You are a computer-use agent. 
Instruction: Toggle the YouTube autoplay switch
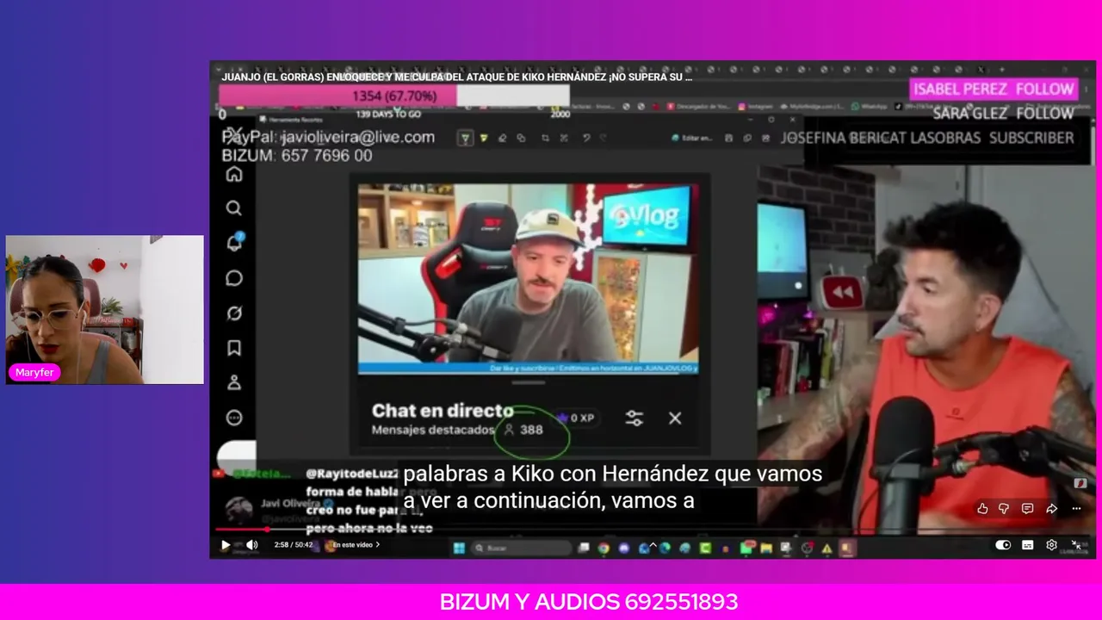click(x=1004, y=545)
